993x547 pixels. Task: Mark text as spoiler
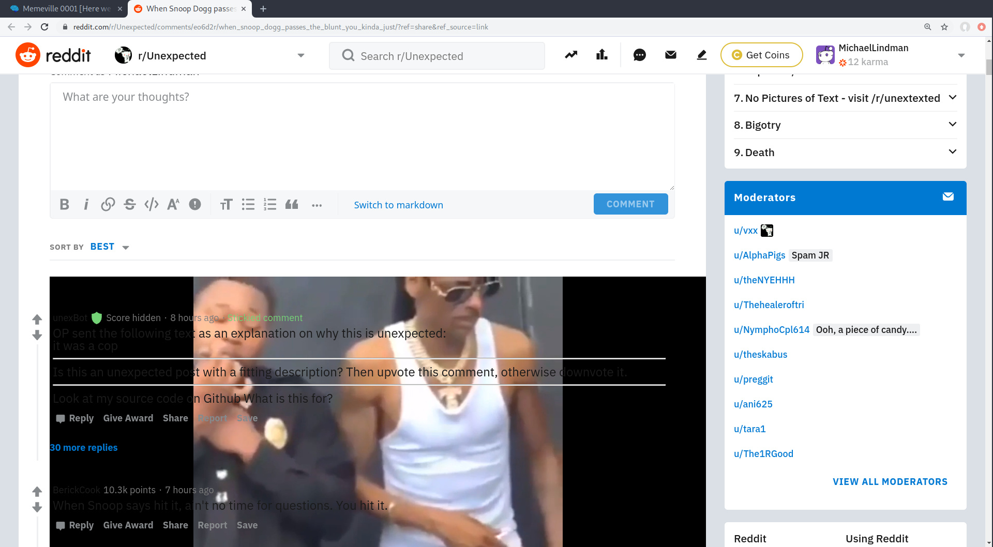click(x=195, y=205)
